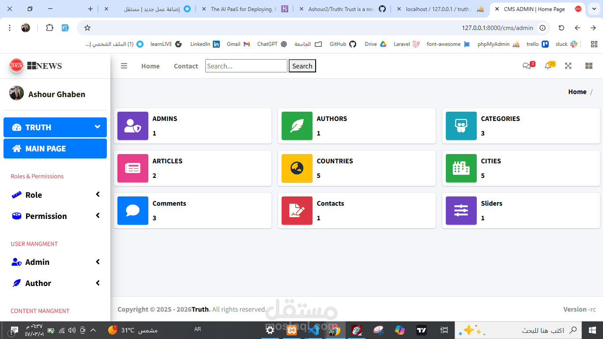Screen dimensions: 603x339
Task: Expand the Author menu chevron
Action: [98, 283]
